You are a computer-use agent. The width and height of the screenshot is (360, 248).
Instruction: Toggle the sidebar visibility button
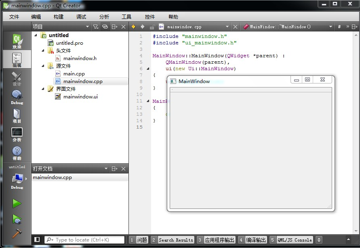coord(37,240)
